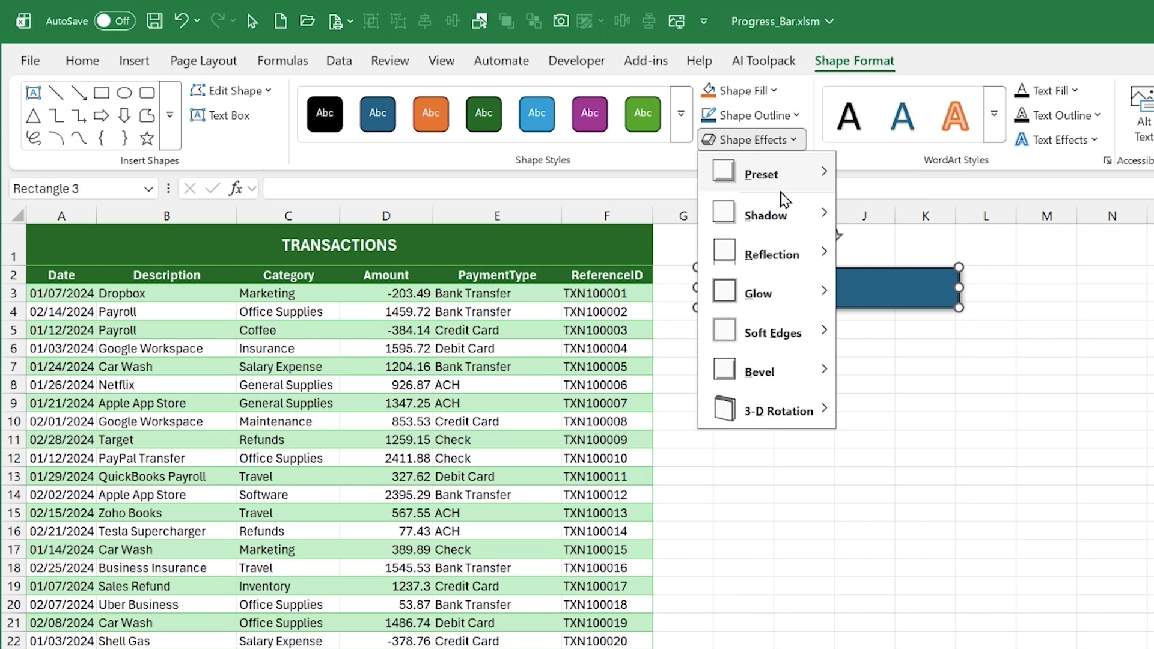Open the Preset effects submenu
1154x649 pixels.
(x=767, y=174)
